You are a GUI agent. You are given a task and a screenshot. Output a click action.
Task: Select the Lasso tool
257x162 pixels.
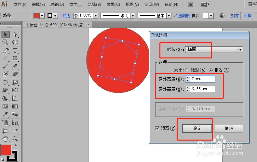pos(15,42)
